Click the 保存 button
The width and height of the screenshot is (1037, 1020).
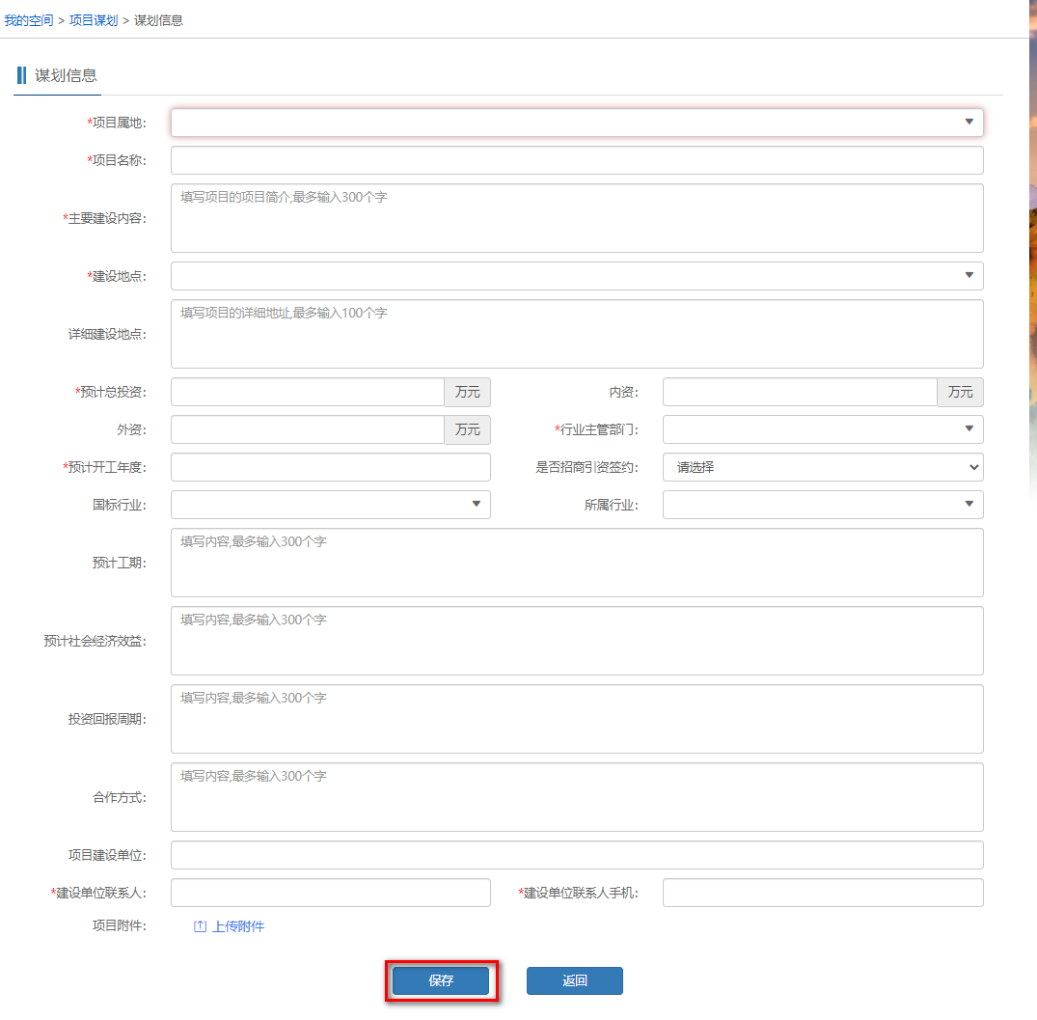(441, 980)
